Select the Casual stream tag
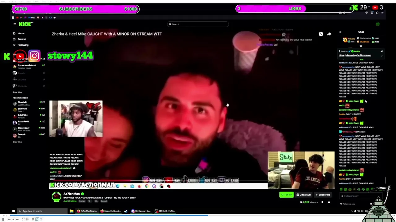The image size is (396, 222). [104, 201]
